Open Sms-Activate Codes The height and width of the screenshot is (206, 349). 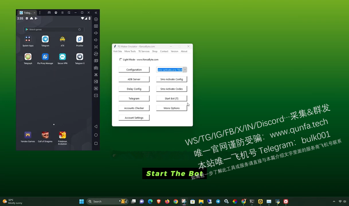(172, 89)
